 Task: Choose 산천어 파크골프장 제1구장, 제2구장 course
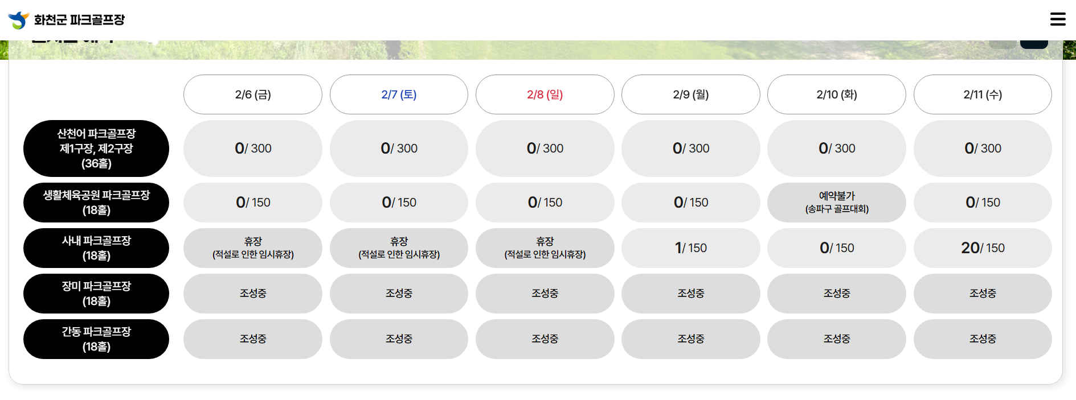coord(96,149)
